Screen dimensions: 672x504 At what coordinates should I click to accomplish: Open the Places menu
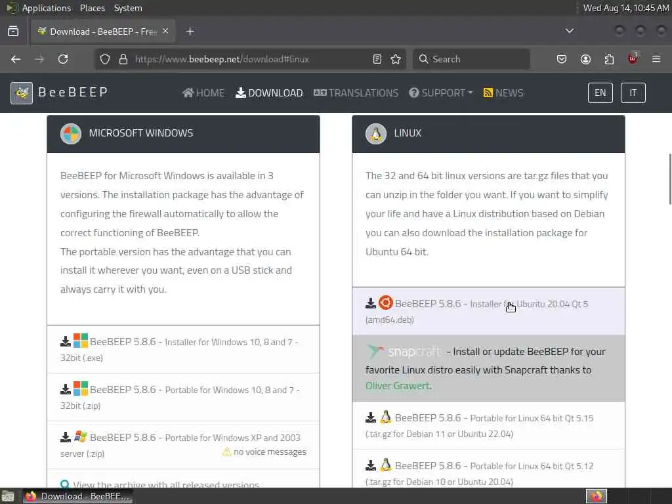(x=93, y=8)
